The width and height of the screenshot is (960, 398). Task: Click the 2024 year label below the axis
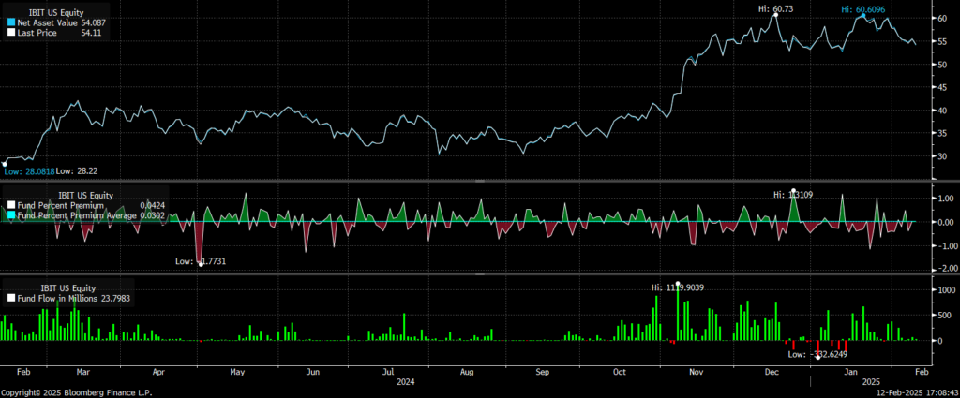(406, 381)
